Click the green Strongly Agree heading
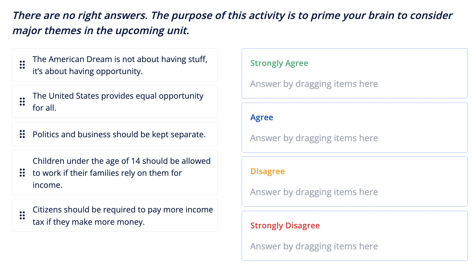This screenshot has width=475, height=265. [x=279, y=63]
